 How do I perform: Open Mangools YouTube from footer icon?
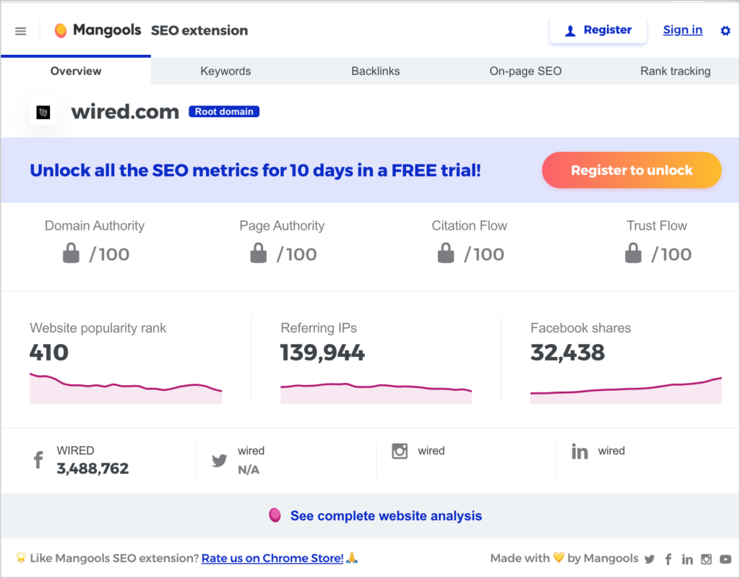click(x=726, y=559)
